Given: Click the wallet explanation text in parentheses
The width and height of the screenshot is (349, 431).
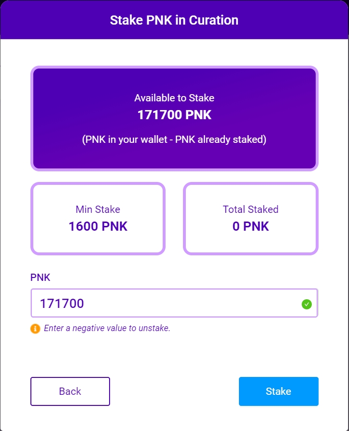Looking at the screenshot, I should pos(174,140).
